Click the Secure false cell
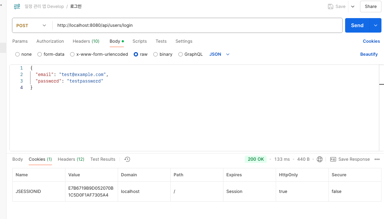 point(355,191)
